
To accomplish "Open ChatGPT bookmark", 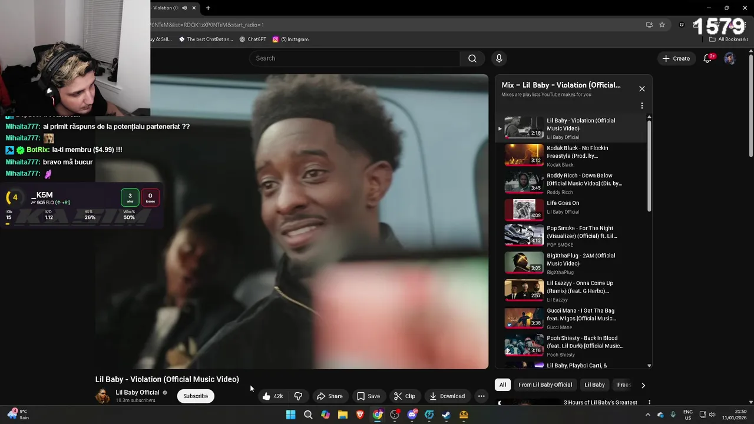I will click(253, 39).
